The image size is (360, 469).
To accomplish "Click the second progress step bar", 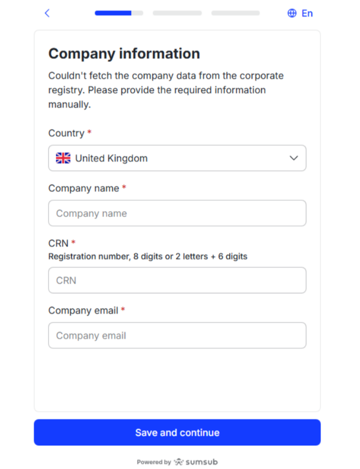I will click(177, 13).
